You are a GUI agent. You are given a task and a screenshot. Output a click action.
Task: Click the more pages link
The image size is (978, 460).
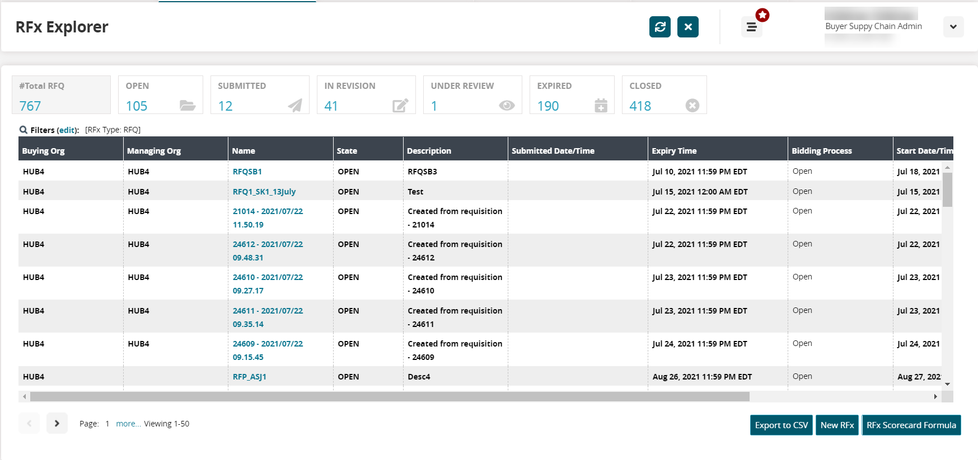tap(128, 424)
